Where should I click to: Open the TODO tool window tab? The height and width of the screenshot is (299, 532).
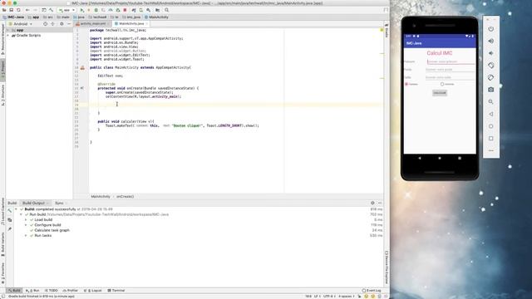tap(52, 291)
